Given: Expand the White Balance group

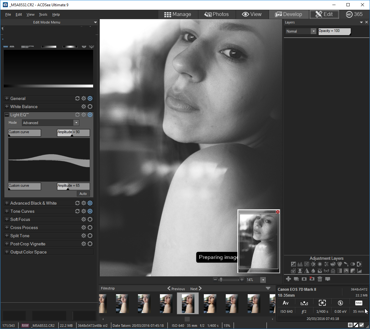Looking at the screenshot, I should point(7,107).
